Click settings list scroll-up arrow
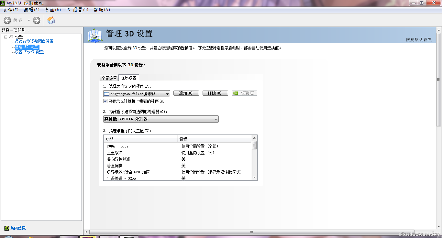 pos(254,138)
